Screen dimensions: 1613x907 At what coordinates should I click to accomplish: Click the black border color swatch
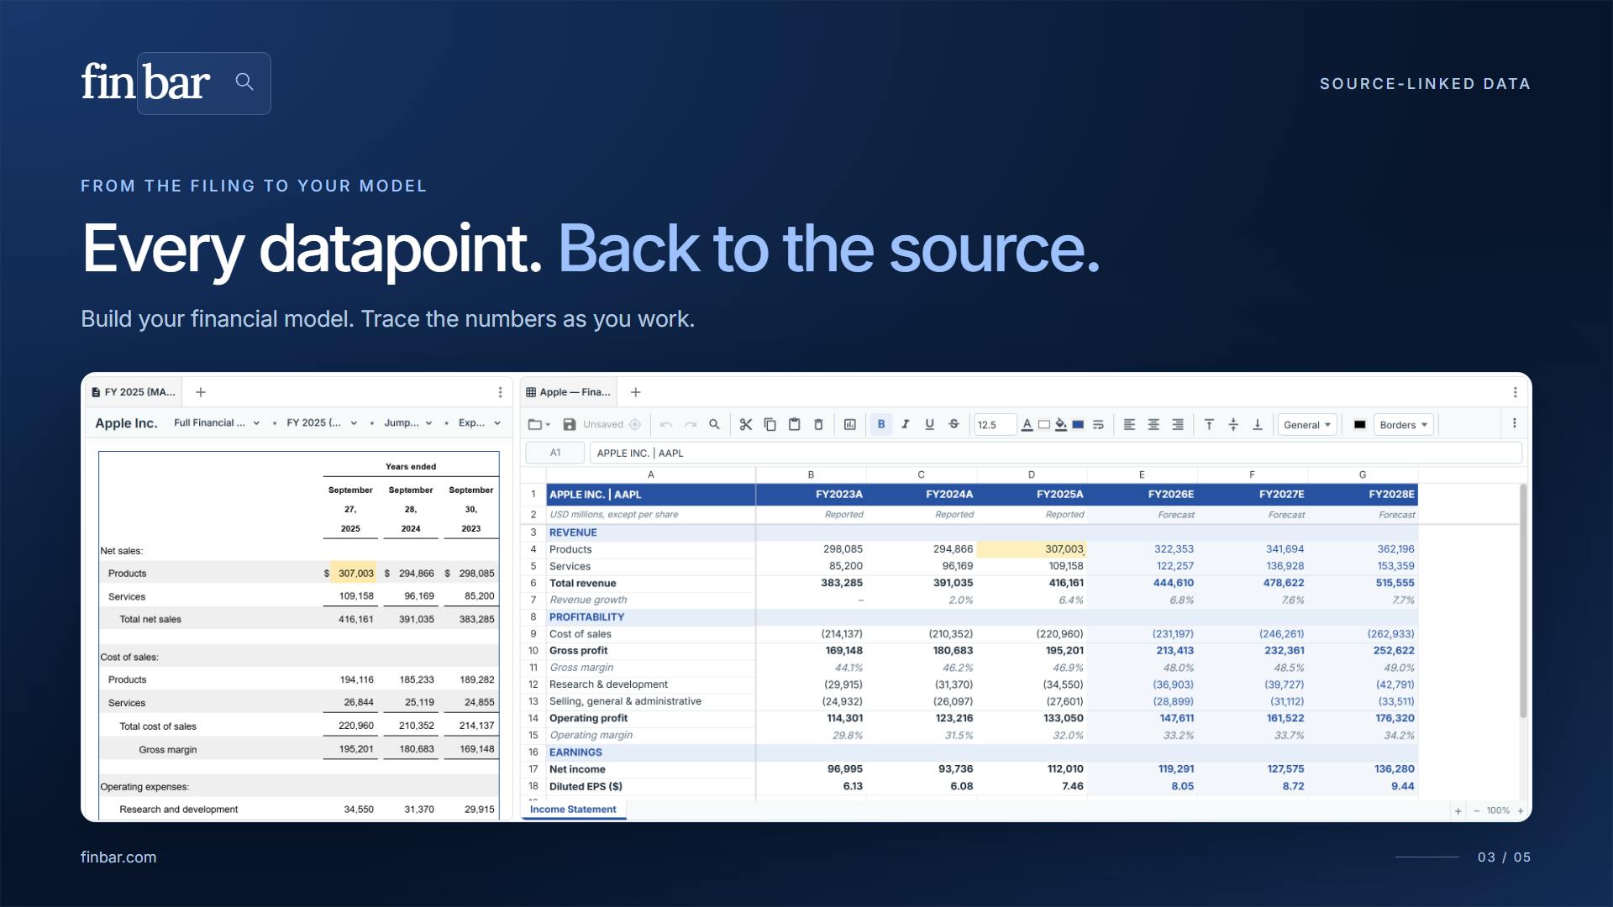point(1359,424)
